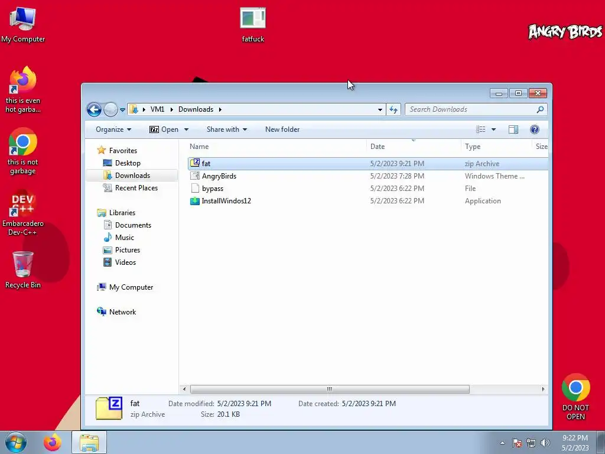Click the fat zip icon in details pane

point(109,408)
